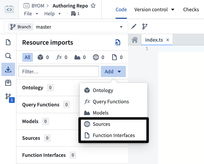Filter by Models icon

[80, 57]
